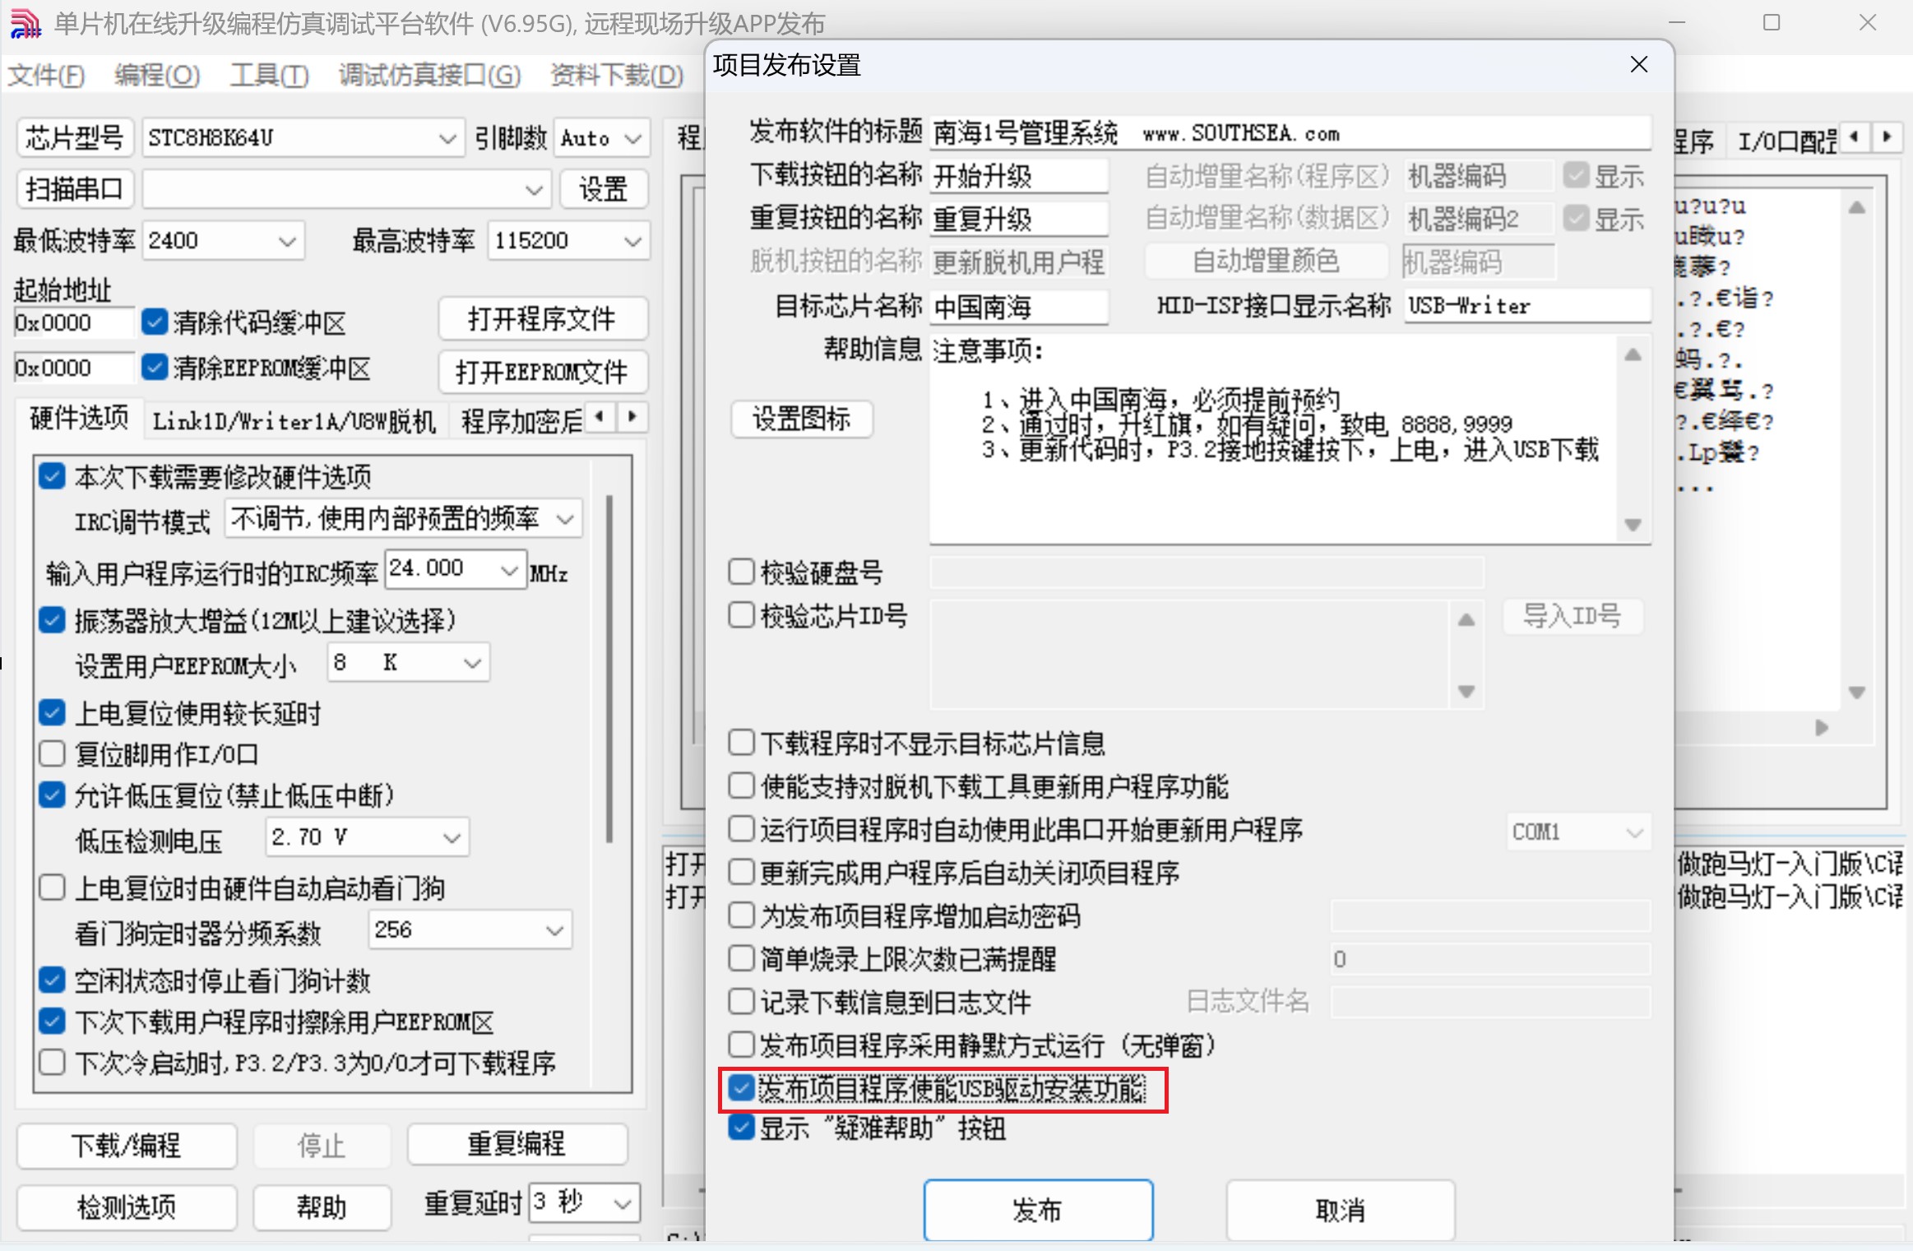The image size is (1913, 1251).
Task: Uncheck 发布项目程序使能USB驱动安装功能
Action: pos(741,1088)
